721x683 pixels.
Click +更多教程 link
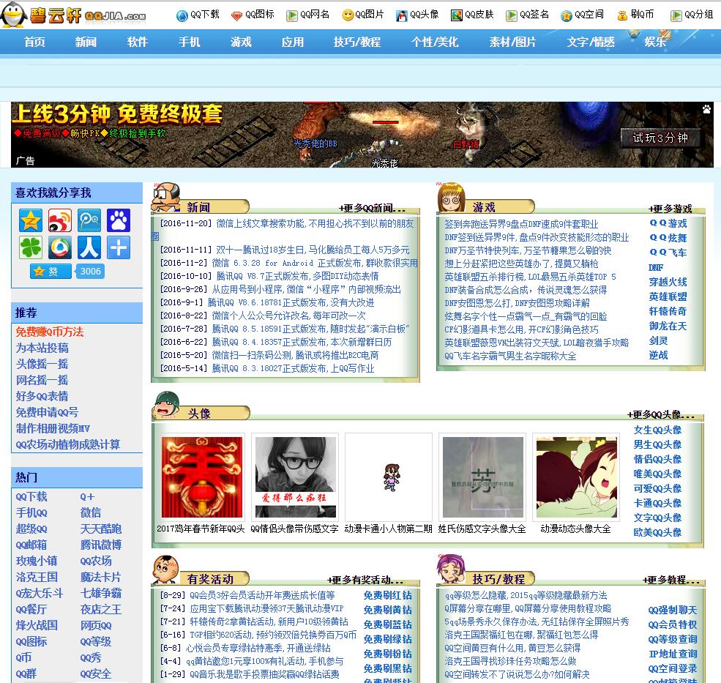671,580
